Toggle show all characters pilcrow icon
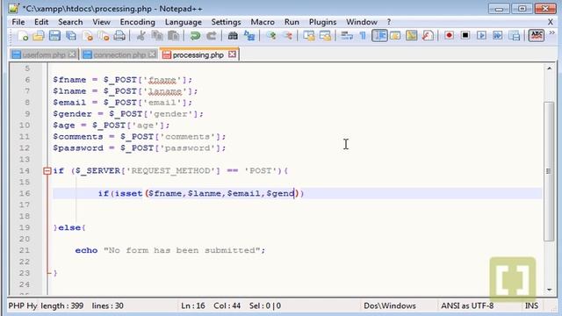The height and width of the screenshot is (316, 562). [x=363, y=36]
